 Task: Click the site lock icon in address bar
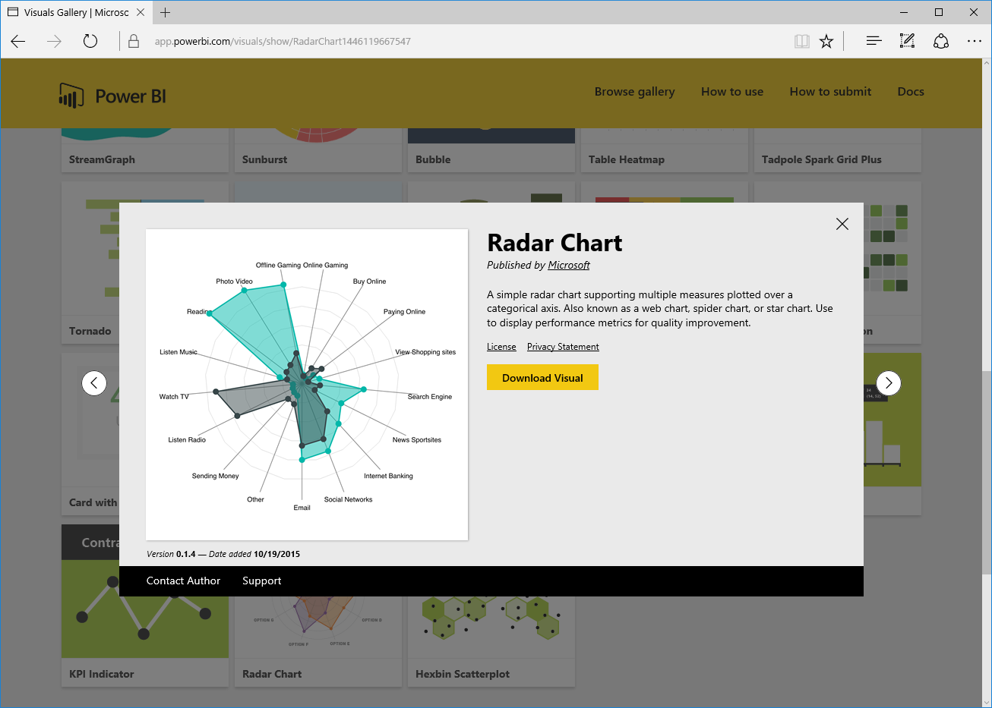134,41
